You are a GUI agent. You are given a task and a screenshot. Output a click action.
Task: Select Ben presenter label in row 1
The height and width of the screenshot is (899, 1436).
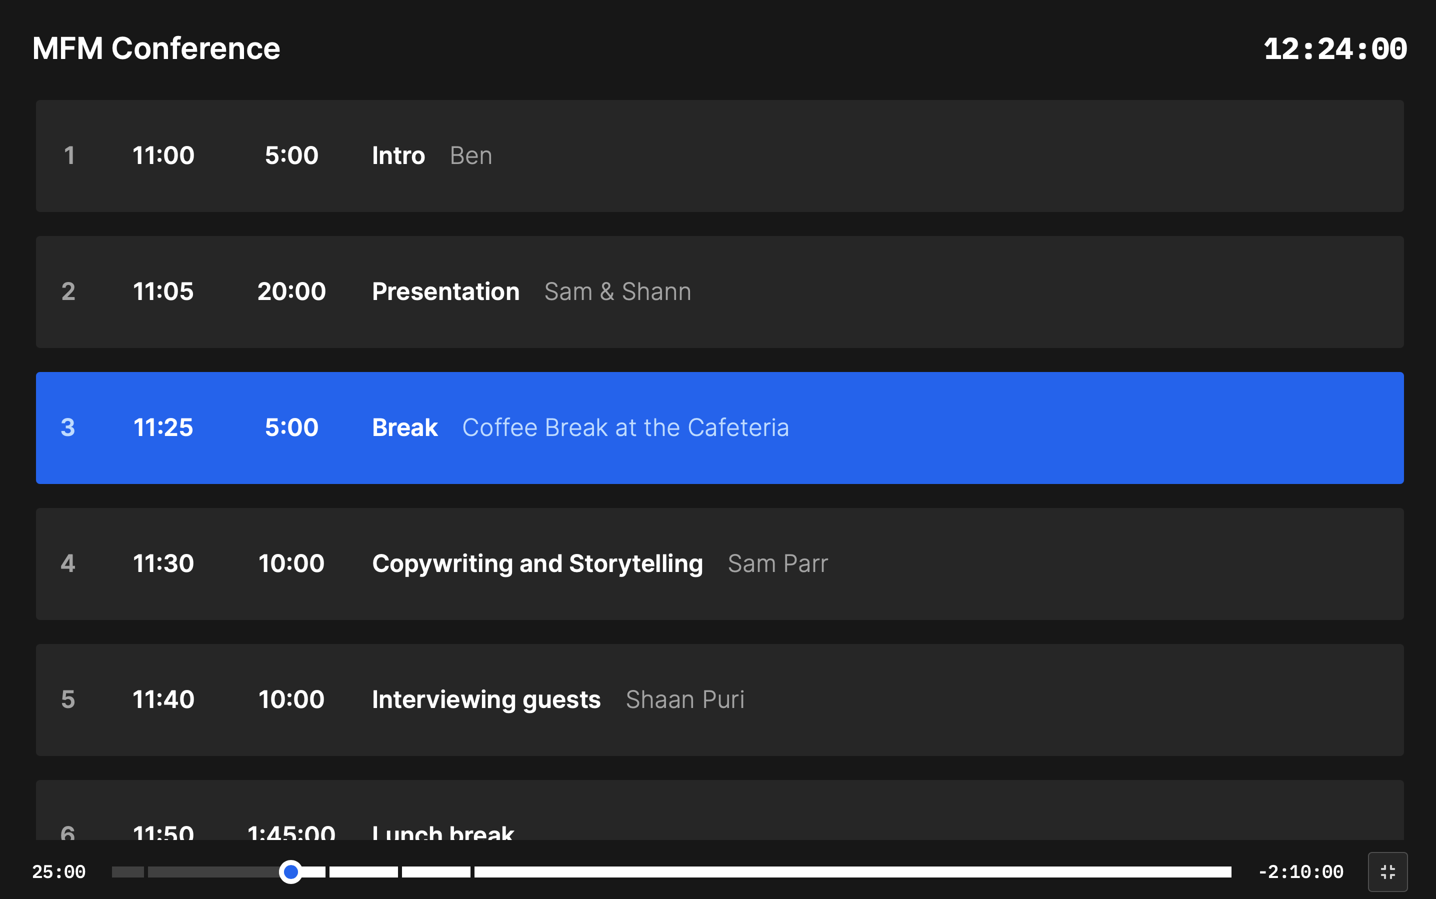click(470, 155)
